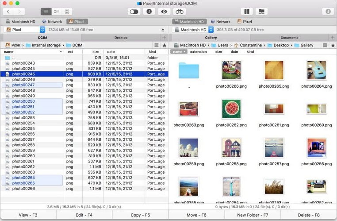The image size is (337, 221).
Task: Open left panel favorites star
Action: coord(165,45)
